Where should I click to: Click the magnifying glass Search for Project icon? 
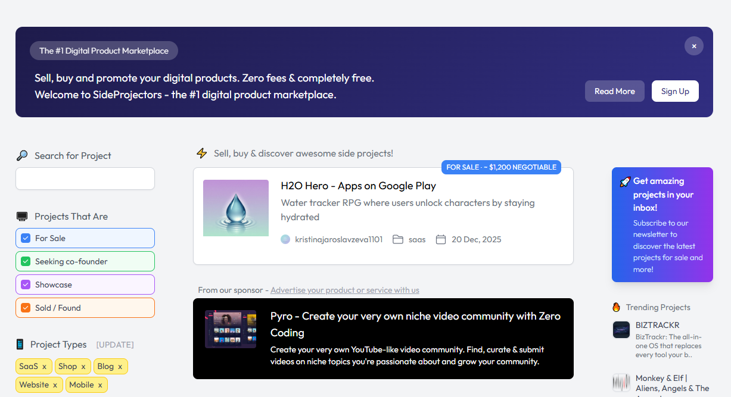click(x=22, y=155)
